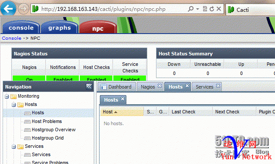The image size is (275, 164).
Task: Sort by the Host column header
Action: (x=122, y=112)
